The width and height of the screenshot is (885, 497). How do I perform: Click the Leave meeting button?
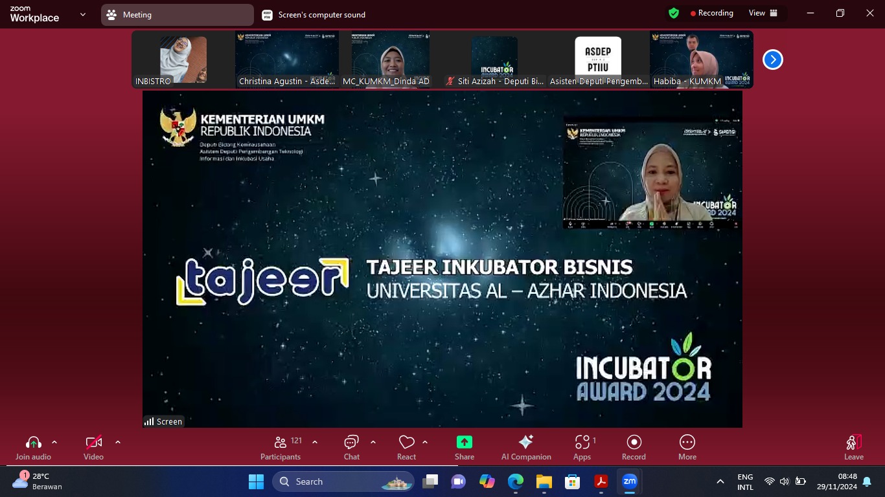point(854,448)
